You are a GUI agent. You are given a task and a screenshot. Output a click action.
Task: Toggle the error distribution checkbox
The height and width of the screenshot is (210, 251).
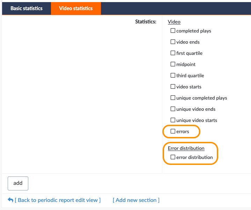point(173,157)
